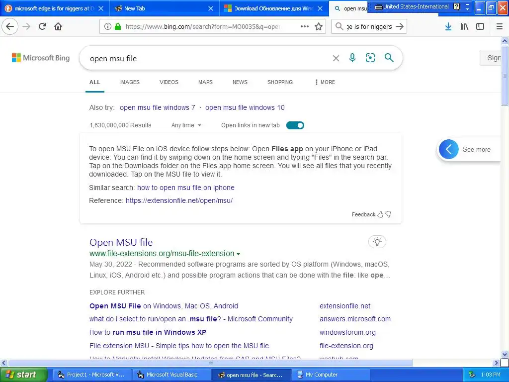
Task: Click the language bar help icon
Action: click(x=456, y=7)
